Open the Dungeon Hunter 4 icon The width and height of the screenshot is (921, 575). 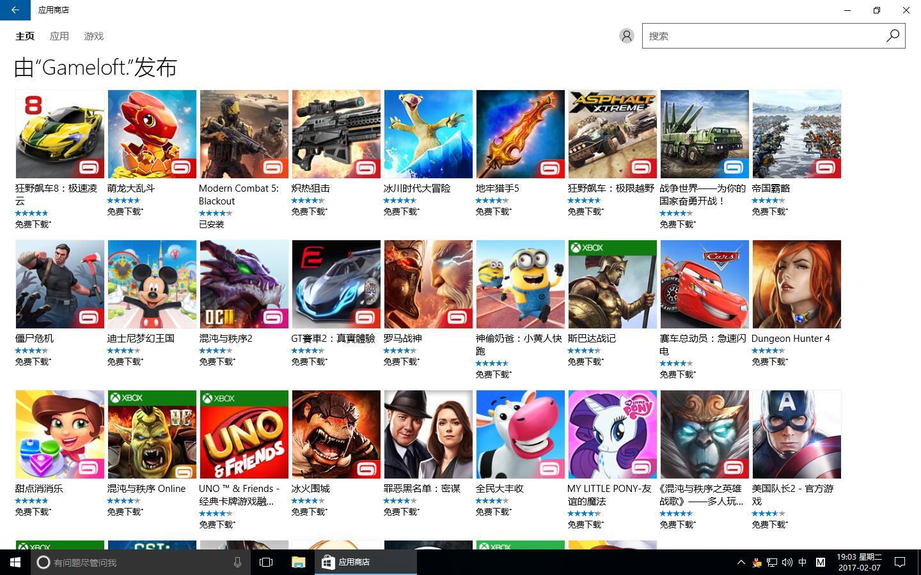coord(797,284)
